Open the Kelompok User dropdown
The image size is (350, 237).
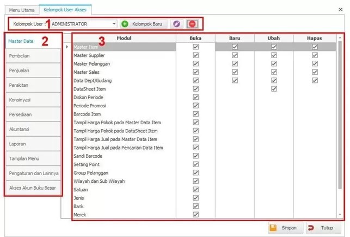(114, 24)
